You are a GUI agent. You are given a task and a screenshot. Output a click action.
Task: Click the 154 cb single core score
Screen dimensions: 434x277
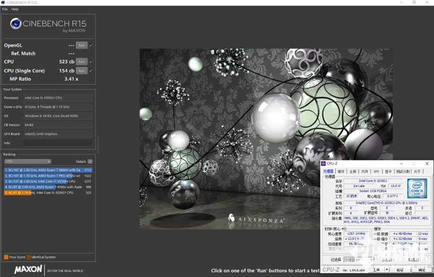[66, 71]
